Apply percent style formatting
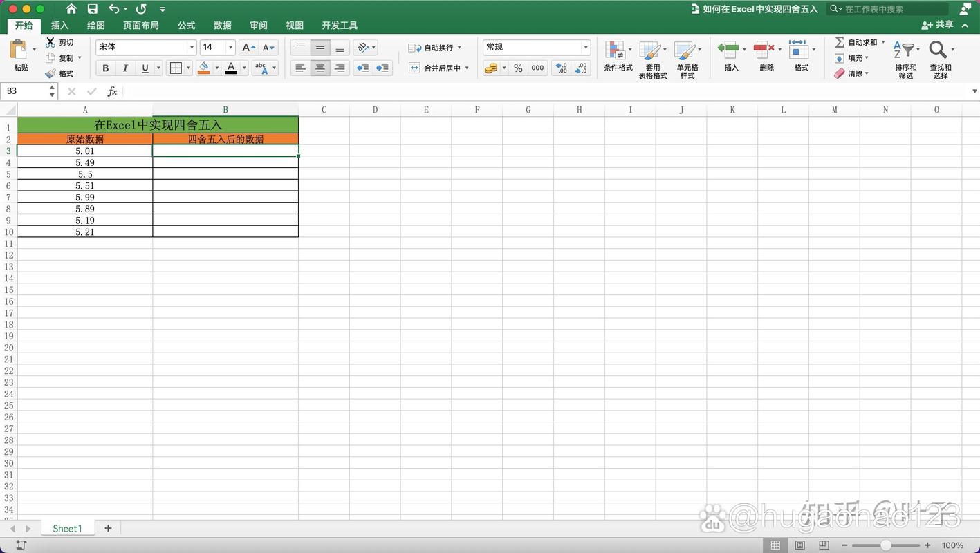 pyautogui.click(x=518, y=68)
